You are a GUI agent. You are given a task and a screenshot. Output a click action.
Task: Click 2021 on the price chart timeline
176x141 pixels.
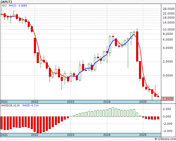(x=4, y=102)
